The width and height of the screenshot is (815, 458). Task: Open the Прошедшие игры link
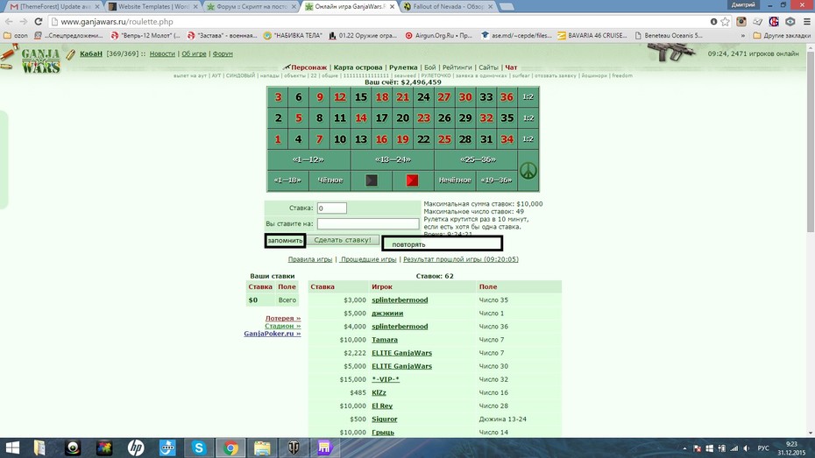[368, 259]
